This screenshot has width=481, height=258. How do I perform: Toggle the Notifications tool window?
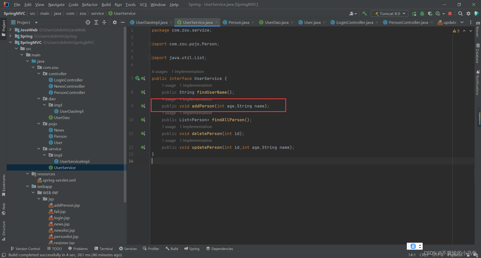coord(478,82)
